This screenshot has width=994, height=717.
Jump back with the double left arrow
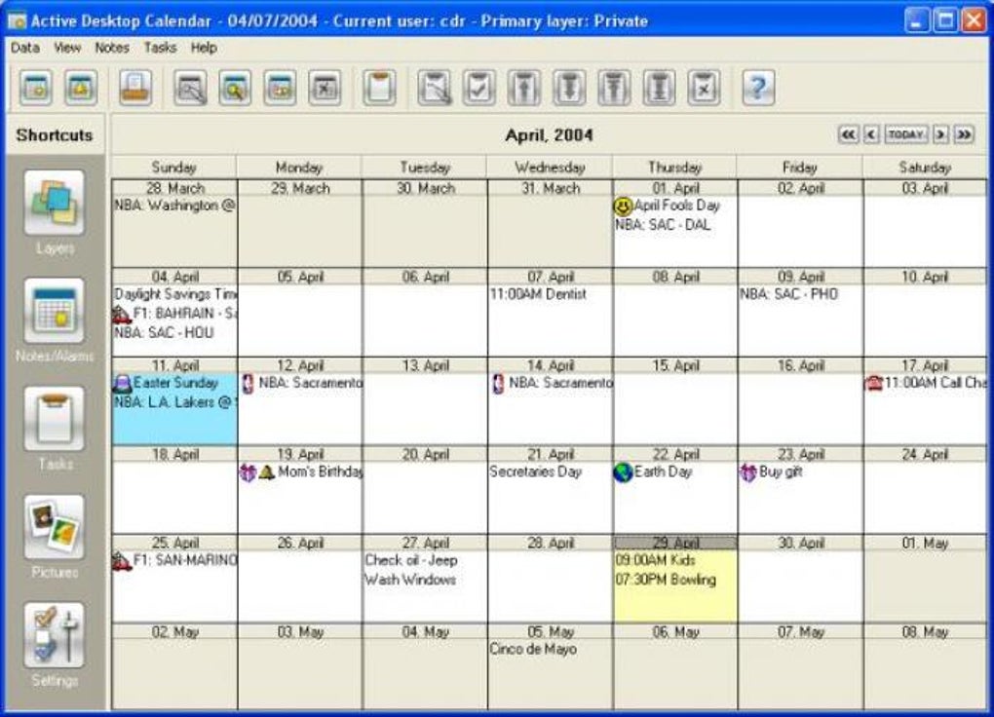(848, 134)
